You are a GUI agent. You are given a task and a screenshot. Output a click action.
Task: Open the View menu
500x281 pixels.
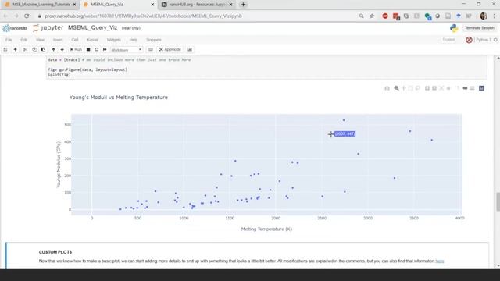(x=40, y=40)
